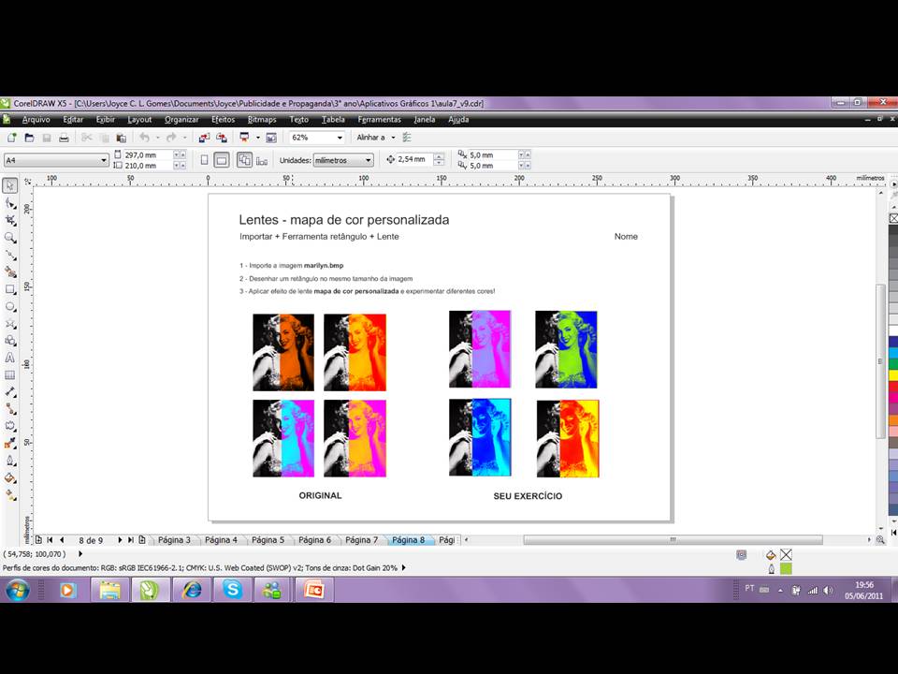Switch to Página 3 tab
This screenshot has height=674, width=898.
click(174, 540)
